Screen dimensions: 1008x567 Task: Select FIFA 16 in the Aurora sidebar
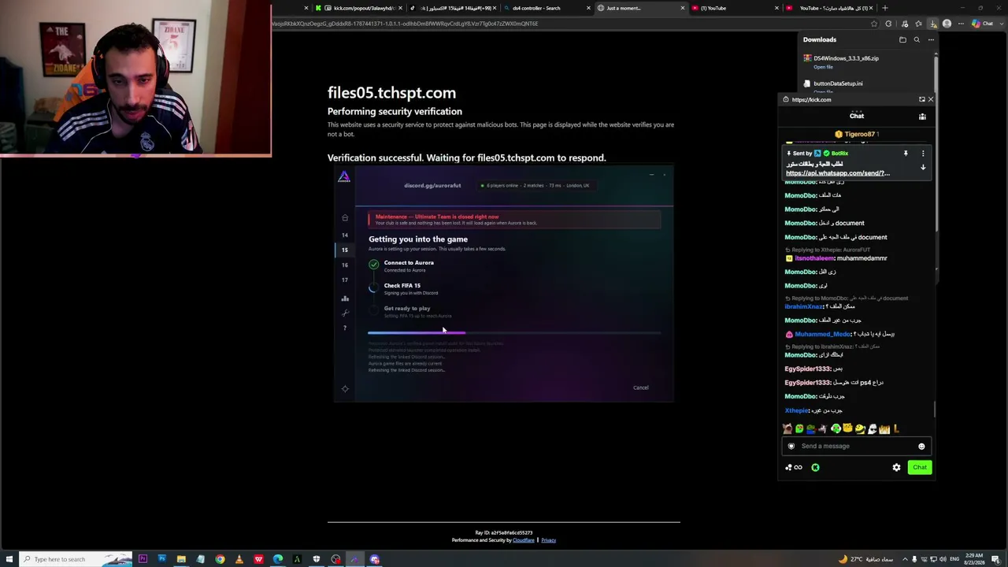click(344, 265)
